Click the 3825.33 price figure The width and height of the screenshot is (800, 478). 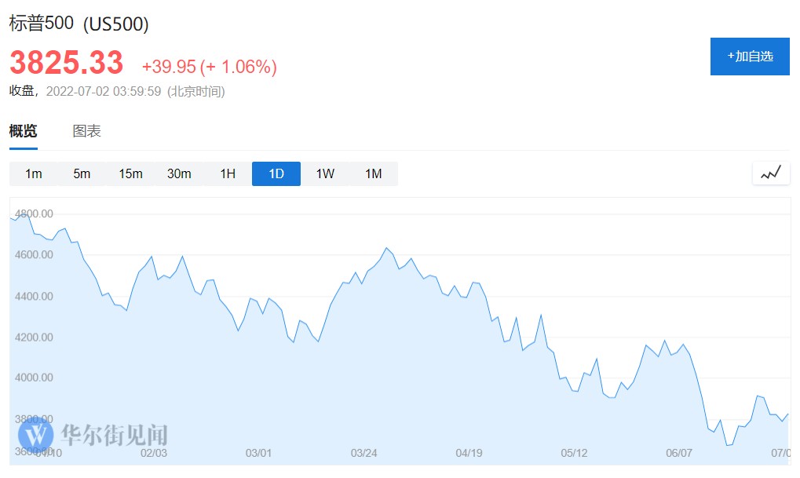pyautogui.click(x=67, y=63)
